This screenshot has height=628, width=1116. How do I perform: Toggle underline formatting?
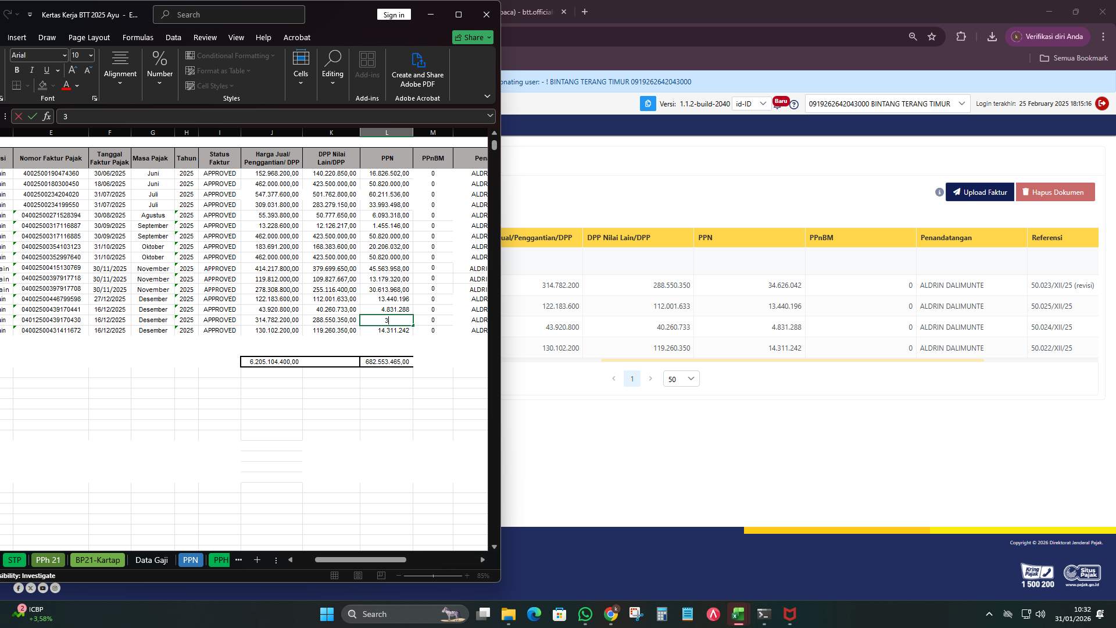pos(46,70)
